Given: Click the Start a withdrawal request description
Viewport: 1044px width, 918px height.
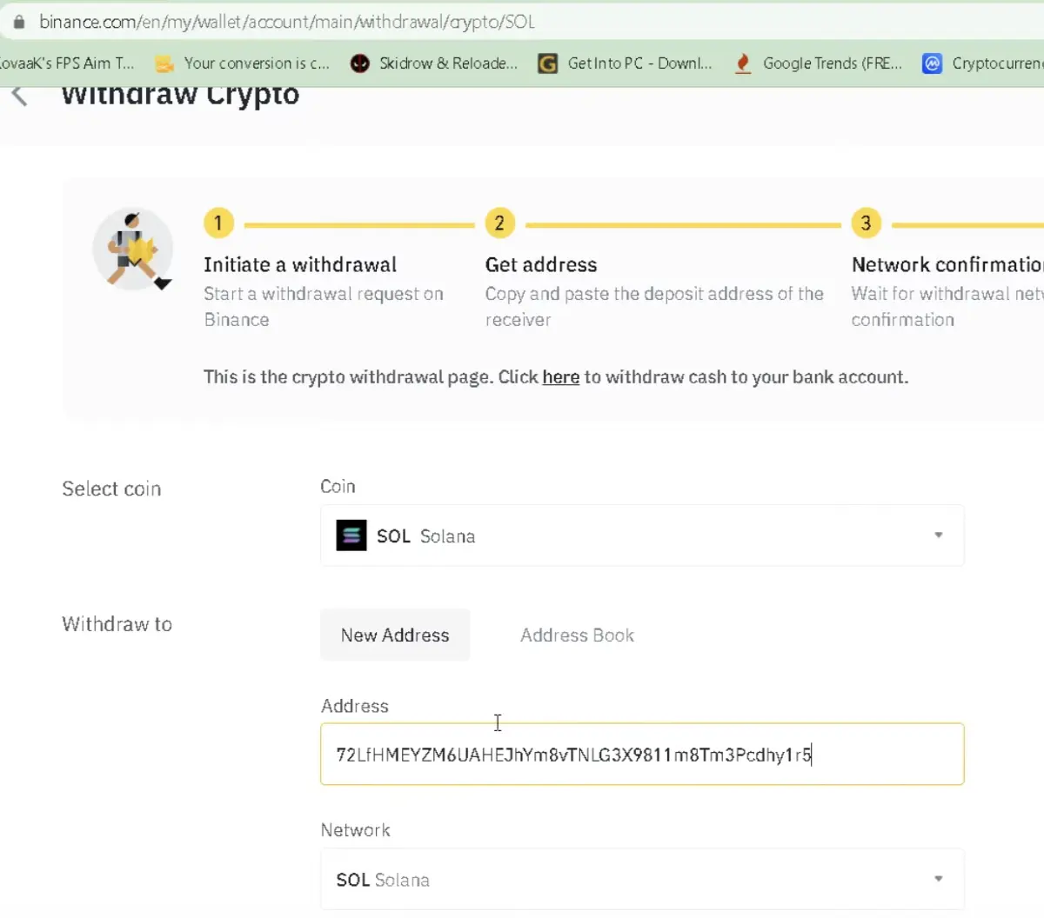Looking at the screenshot, I should pos(324,307).
